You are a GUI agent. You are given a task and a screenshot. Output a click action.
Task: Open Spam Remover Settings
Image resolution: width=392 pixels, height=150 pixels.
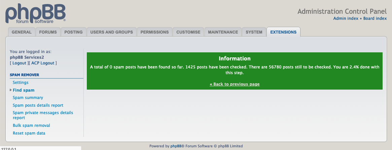coord(21,83)
